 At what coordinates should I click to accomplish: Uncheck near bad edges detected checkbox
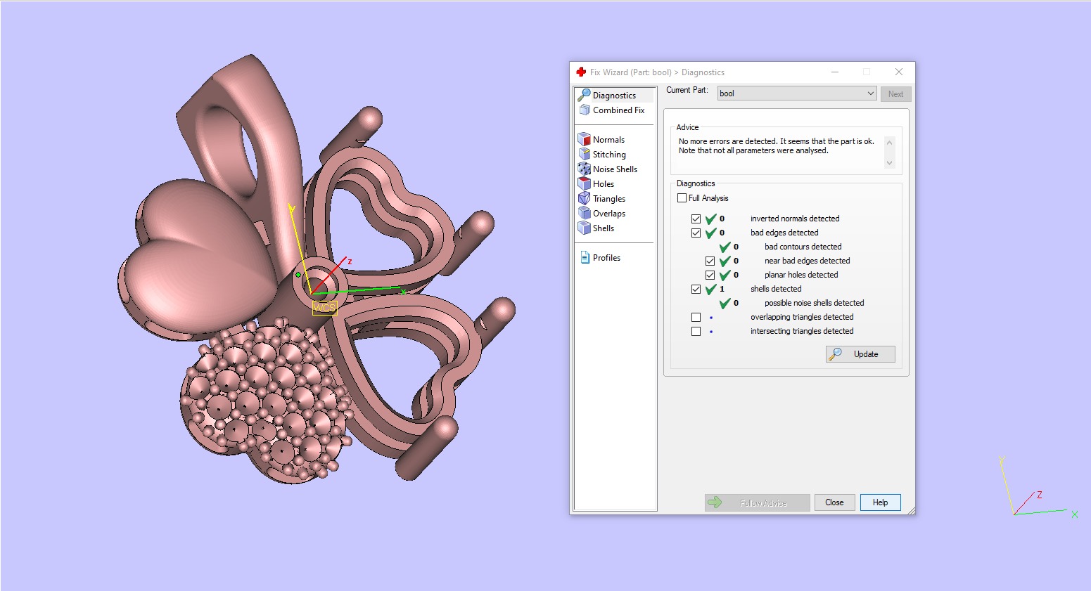[x=710, y=261]
